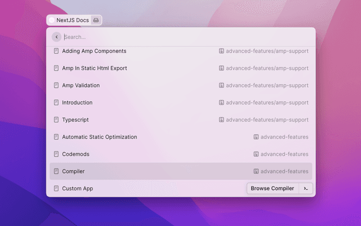Click the document icon beside Typescript
Image resolution: width=361 pixels, height=226 pixels.
56,120
